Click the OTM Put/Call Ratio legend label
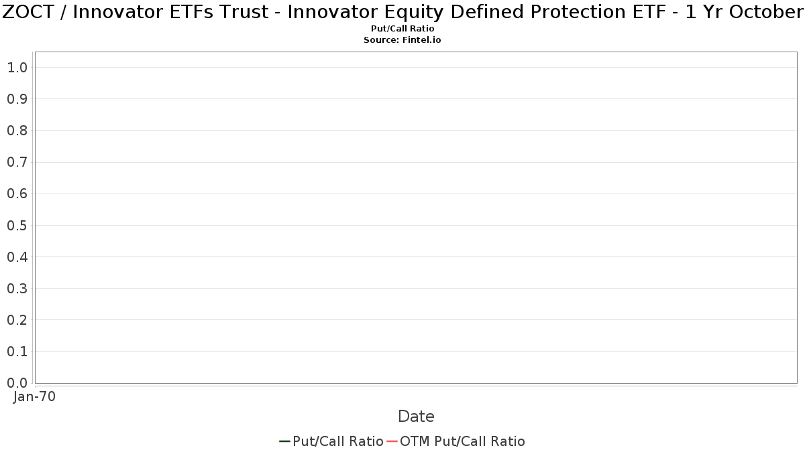This screenshot has width=805, height=452. tap(462, 441)
